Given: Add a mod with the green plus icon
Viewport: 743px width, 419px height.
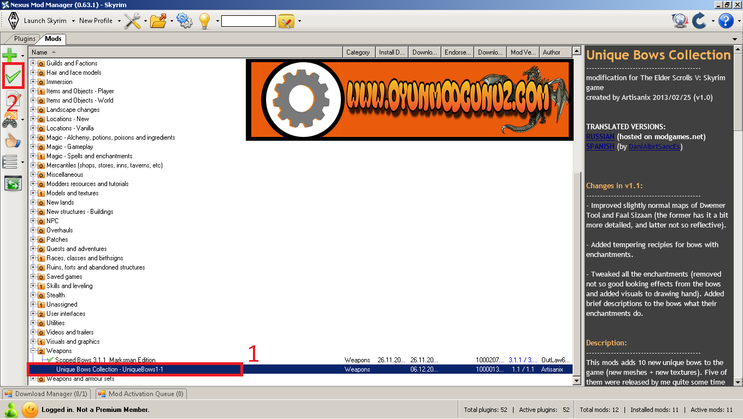Looking at the screenshot, I should 10,56.
